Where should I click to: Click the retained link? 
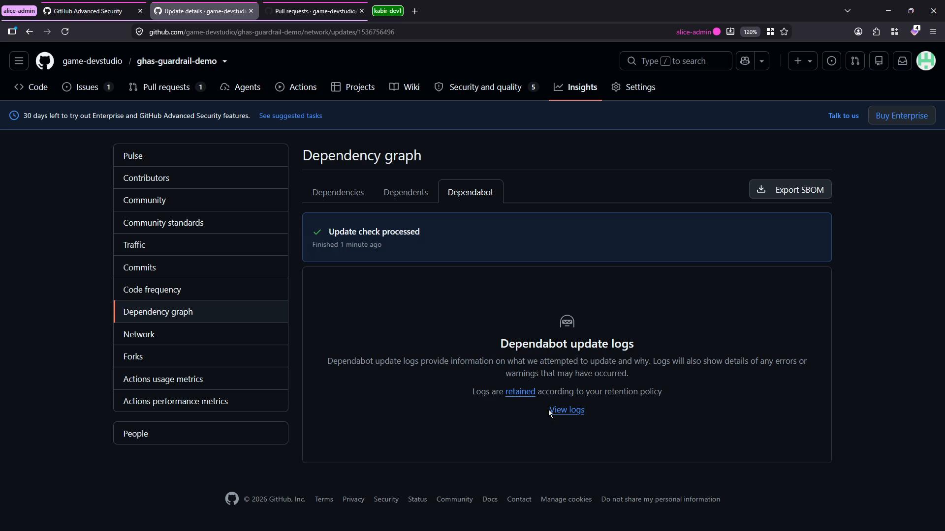tap(520, 391)
